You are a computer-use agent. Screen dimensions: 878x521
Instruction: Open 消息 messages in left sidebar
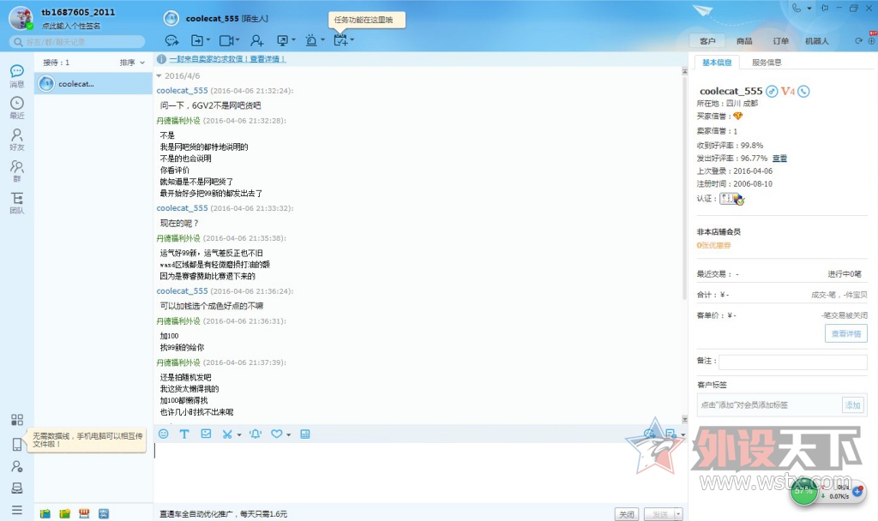pos(16,75)
